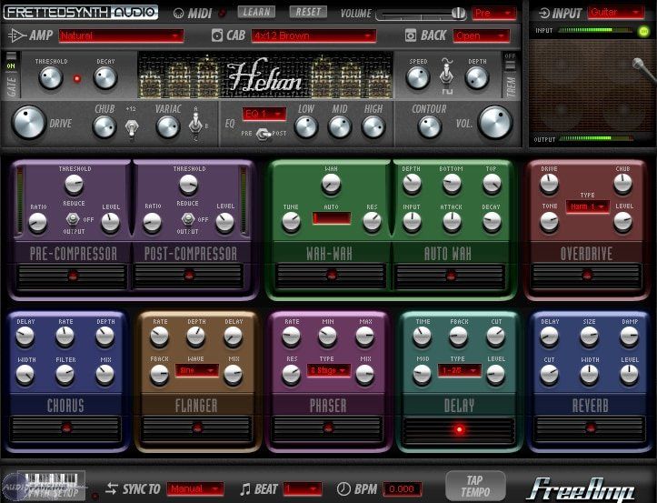
Task: Activate the FLANGER pedal footswitch
Action: tap(197, 428)
